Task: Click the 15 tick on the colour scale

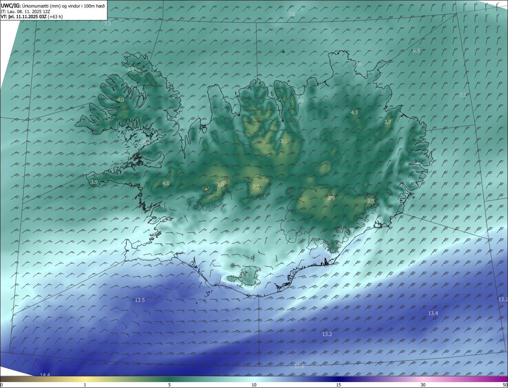Action: pyautogui.click(x=339, y=385)
